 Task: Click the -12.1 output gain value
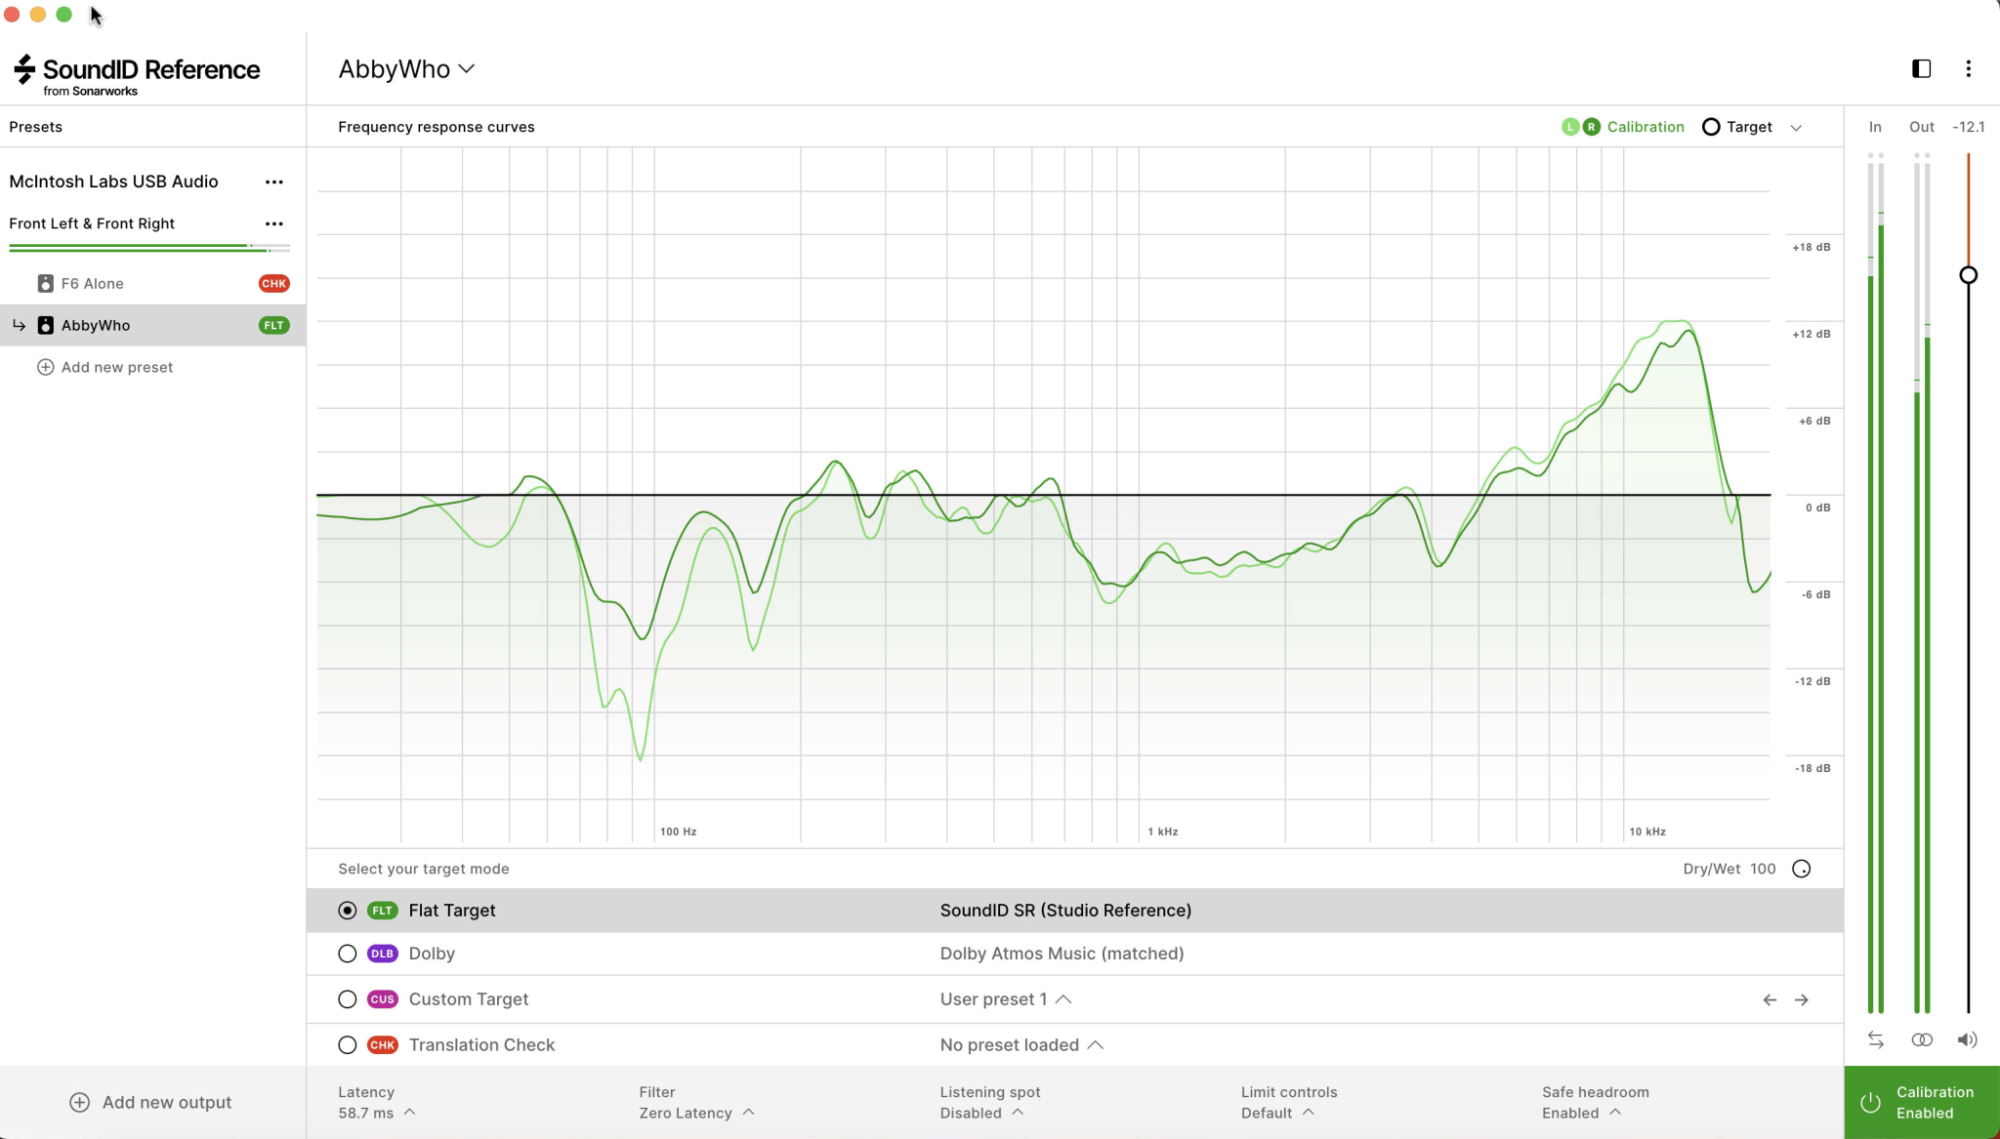[1968, 127]
